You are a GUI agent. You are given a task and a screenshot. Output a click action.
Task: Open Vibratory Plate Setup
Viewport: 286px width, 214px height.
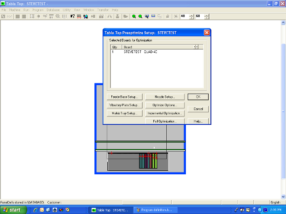[125, 105]
